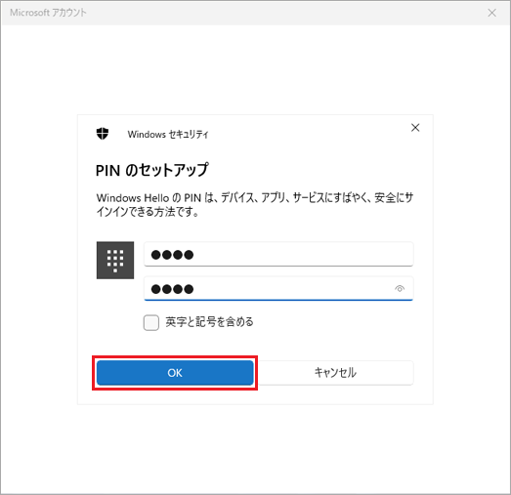511x495 pixels.
Task: Click the PIN のセットアップ heading
Action: [x=151, y=170]
